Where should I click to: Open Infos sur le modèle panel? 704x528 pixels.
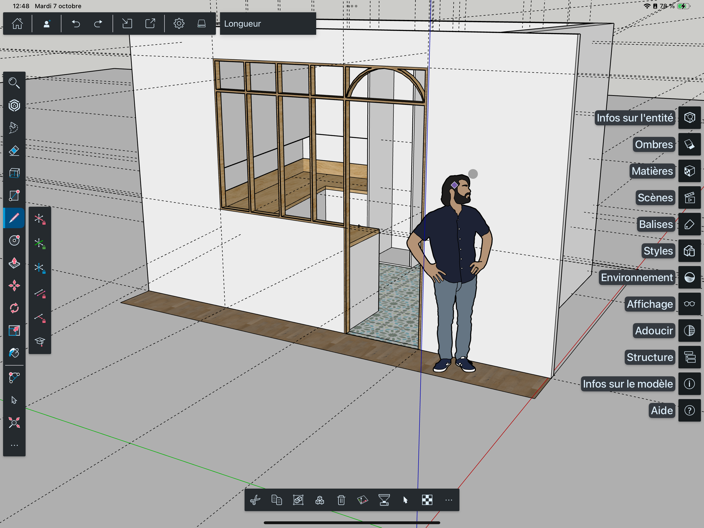coord(689,384)
